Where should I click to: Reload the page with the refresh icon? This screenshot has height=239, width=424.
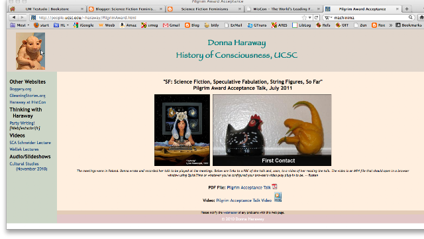pos(316,18)
